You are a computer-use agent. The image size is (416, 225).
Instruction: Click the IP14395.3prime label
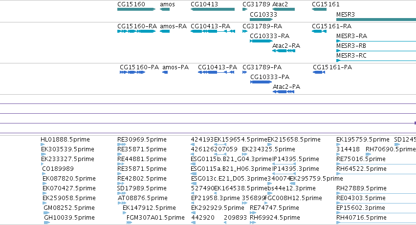pos(296,169)
